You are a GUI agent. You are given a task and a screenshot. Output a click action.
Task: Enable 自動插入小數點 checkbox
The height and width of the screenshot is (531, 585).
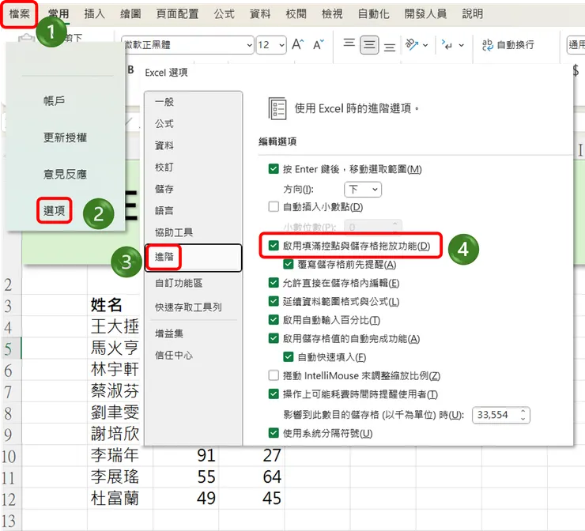[274, 206]
